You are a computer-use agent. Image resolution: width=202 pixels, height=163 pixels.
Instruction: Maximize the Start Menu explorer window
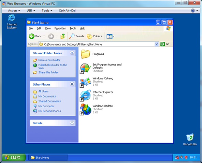[164, 22]
